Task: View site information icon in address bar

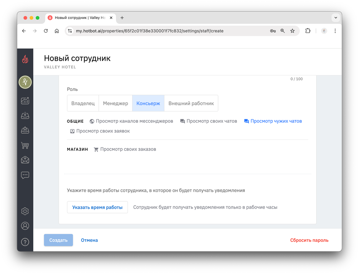Action: pyautogui.click(x=70, y=31)
